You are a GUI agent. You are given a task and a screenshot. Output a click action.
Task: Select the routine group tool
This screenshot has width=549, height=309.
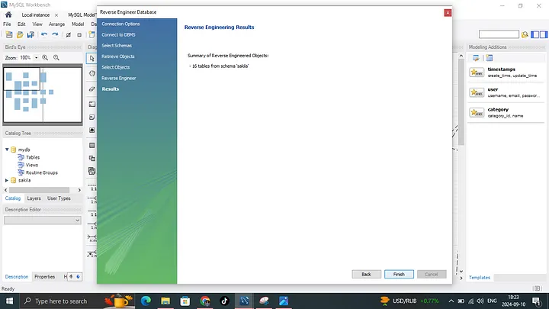pyautogui.click(x=92, y=171)
